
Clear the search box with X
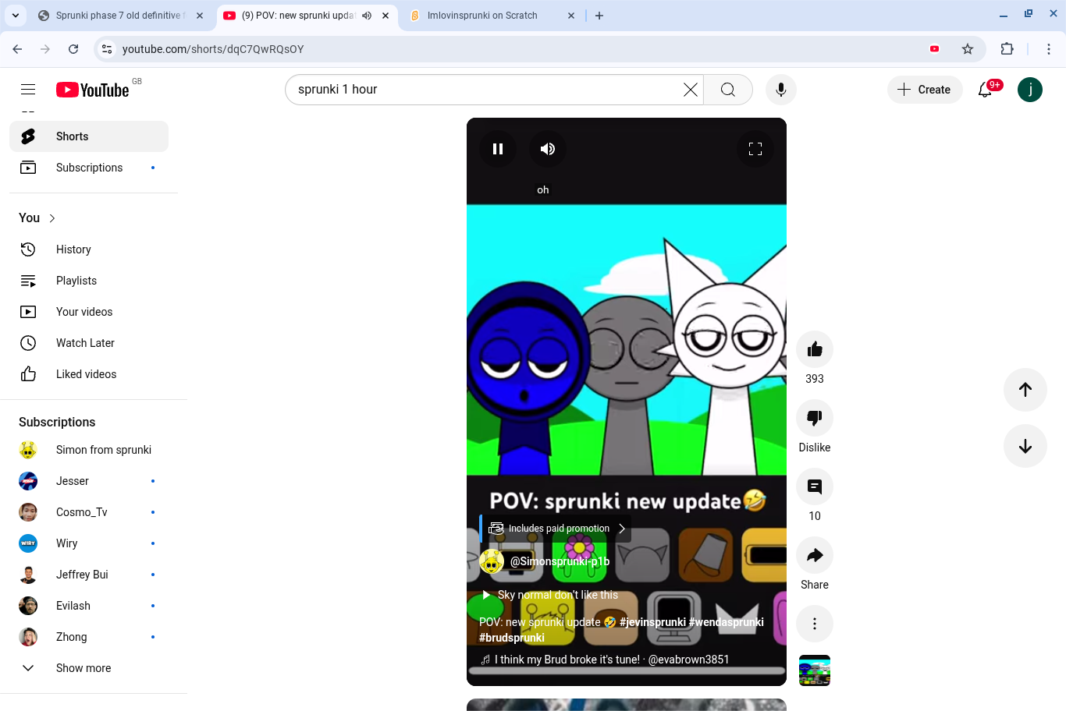coord(691,90)
